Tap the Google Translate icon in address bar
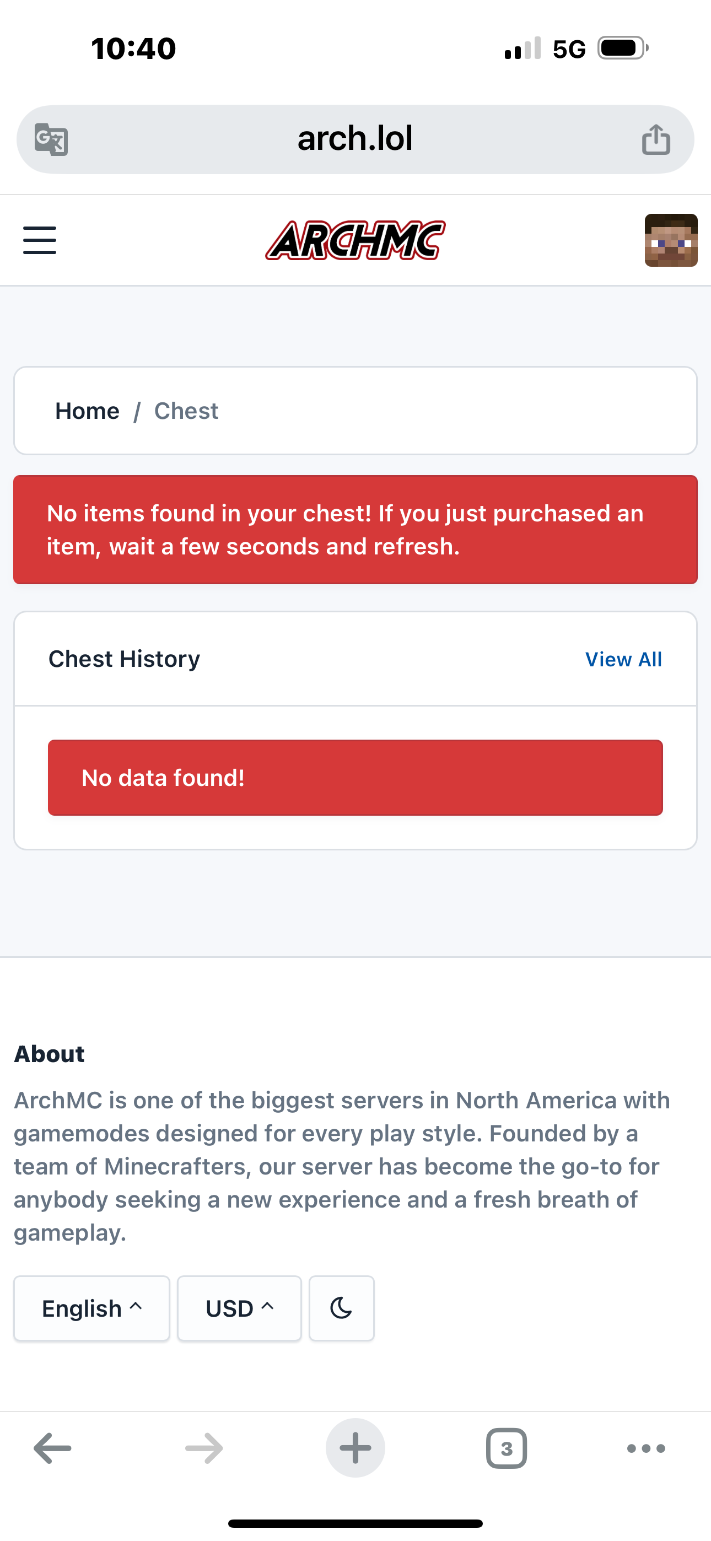This screenshot has width=711, height=1541. [51, 139]
